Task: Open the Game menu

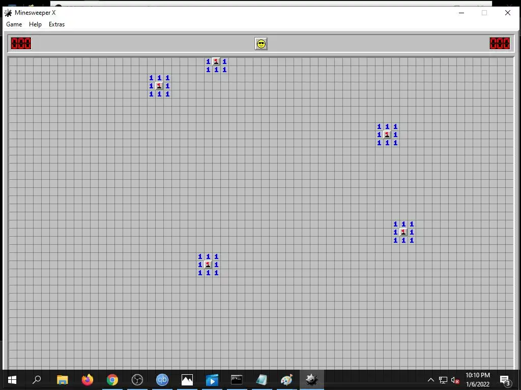Action: 14,24
